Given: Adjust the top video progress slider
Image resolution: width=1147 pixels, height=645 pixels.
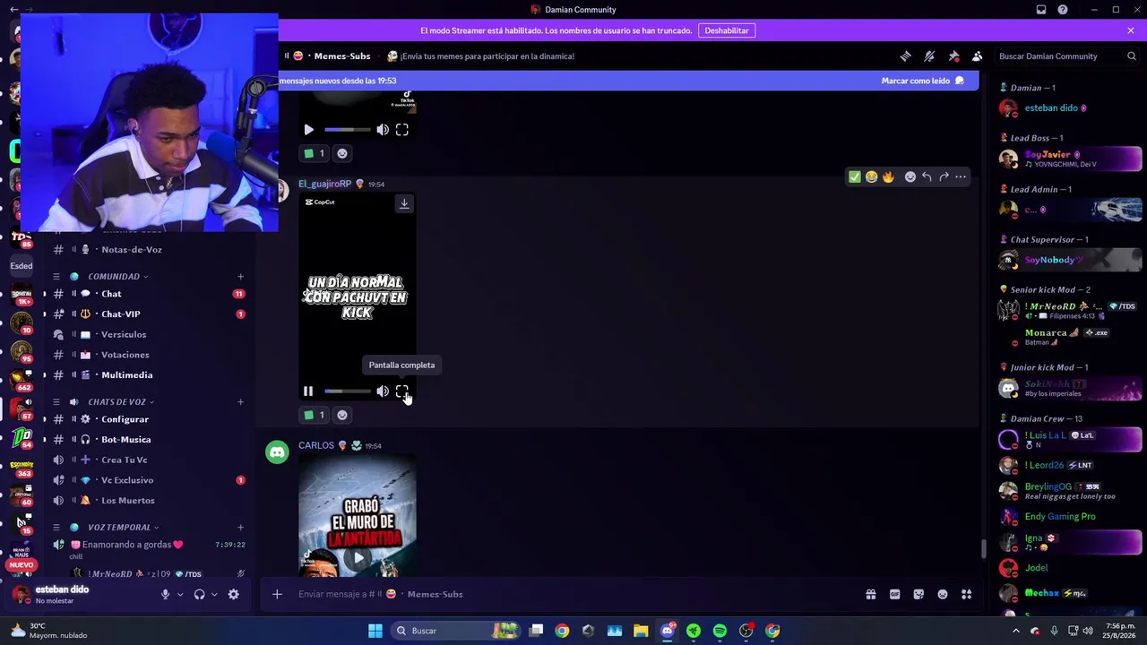Looking at the screenshot, I should pyautogui.click(x=347, y=130).
